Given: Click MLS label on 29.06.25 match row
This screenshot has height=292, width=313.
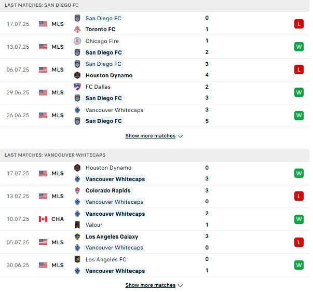Looking at the screenshot, I should pyautogui.click(x=58, y=92).
